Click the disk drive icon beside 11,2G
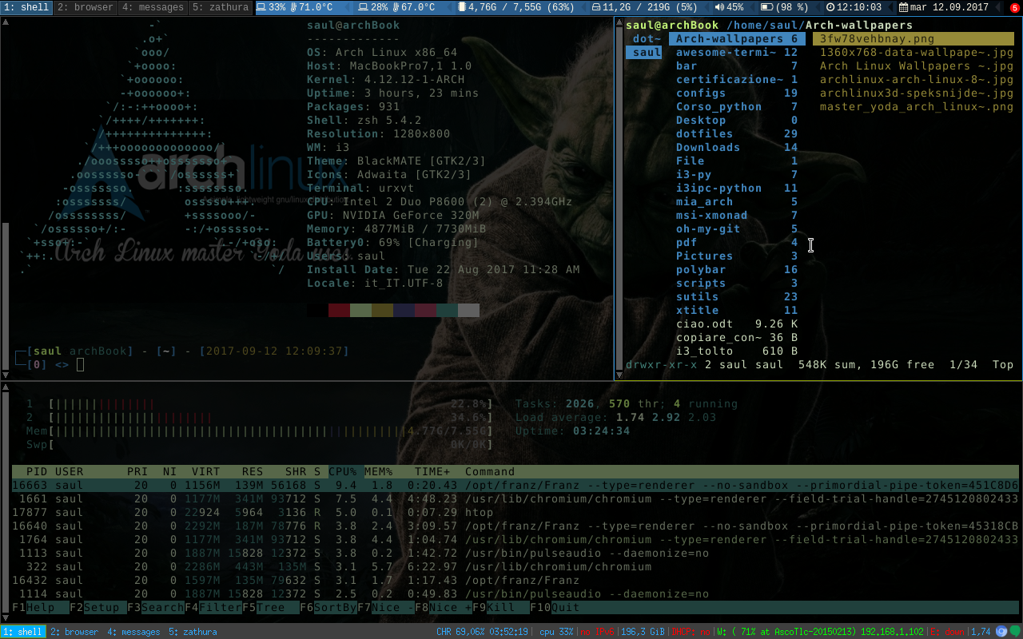 pyautogui.click(x=596, y=7)
